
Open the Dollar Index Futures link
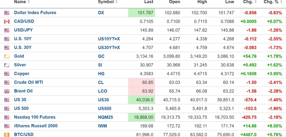(35, 13)
